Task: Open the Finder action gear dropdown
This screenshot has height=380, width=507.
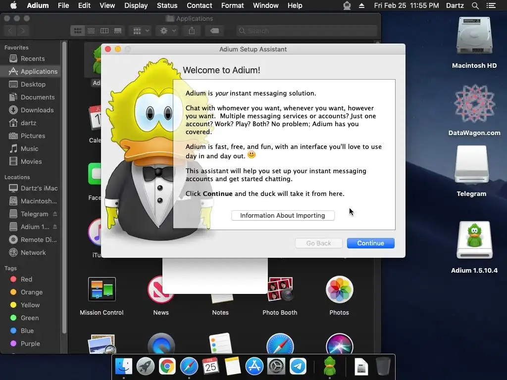Action: point(167,31)
